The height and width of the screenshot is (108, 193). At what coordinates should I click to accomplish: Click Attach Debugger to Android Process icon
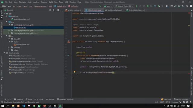coord(159,6)
